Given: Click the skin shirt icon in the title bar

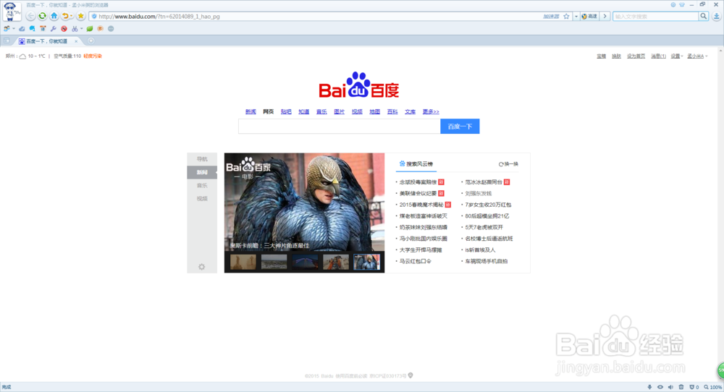Looking at the screenshot, I should tap(682, 4).
